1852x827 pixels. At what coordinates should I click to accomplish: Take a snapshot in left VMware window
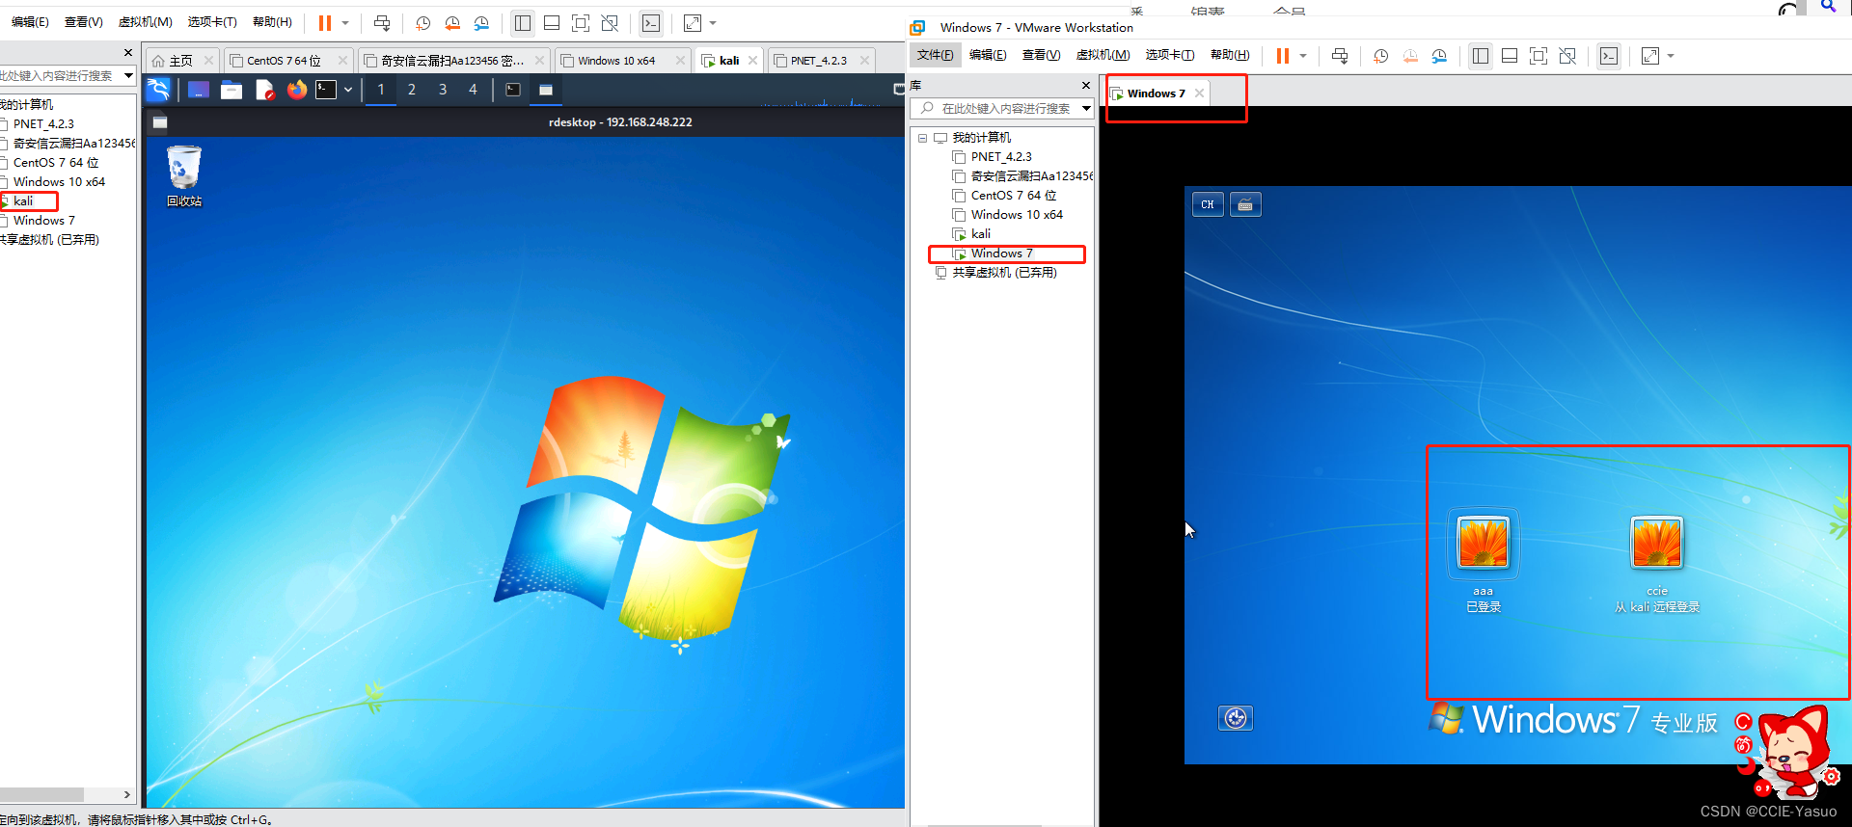tap(422, 23)
